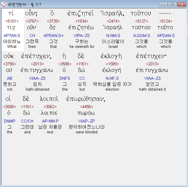Screen dimensions: 188x187
Task: Click the grammar tag APRAN-S+
Action: click(53, 36)
